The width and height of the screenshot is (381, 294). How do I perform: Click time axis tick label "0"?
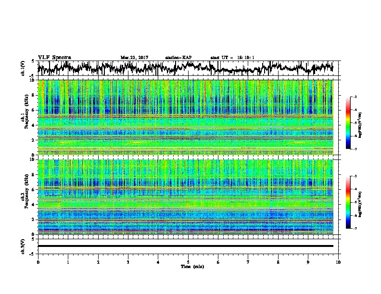[x=38, y=262]
